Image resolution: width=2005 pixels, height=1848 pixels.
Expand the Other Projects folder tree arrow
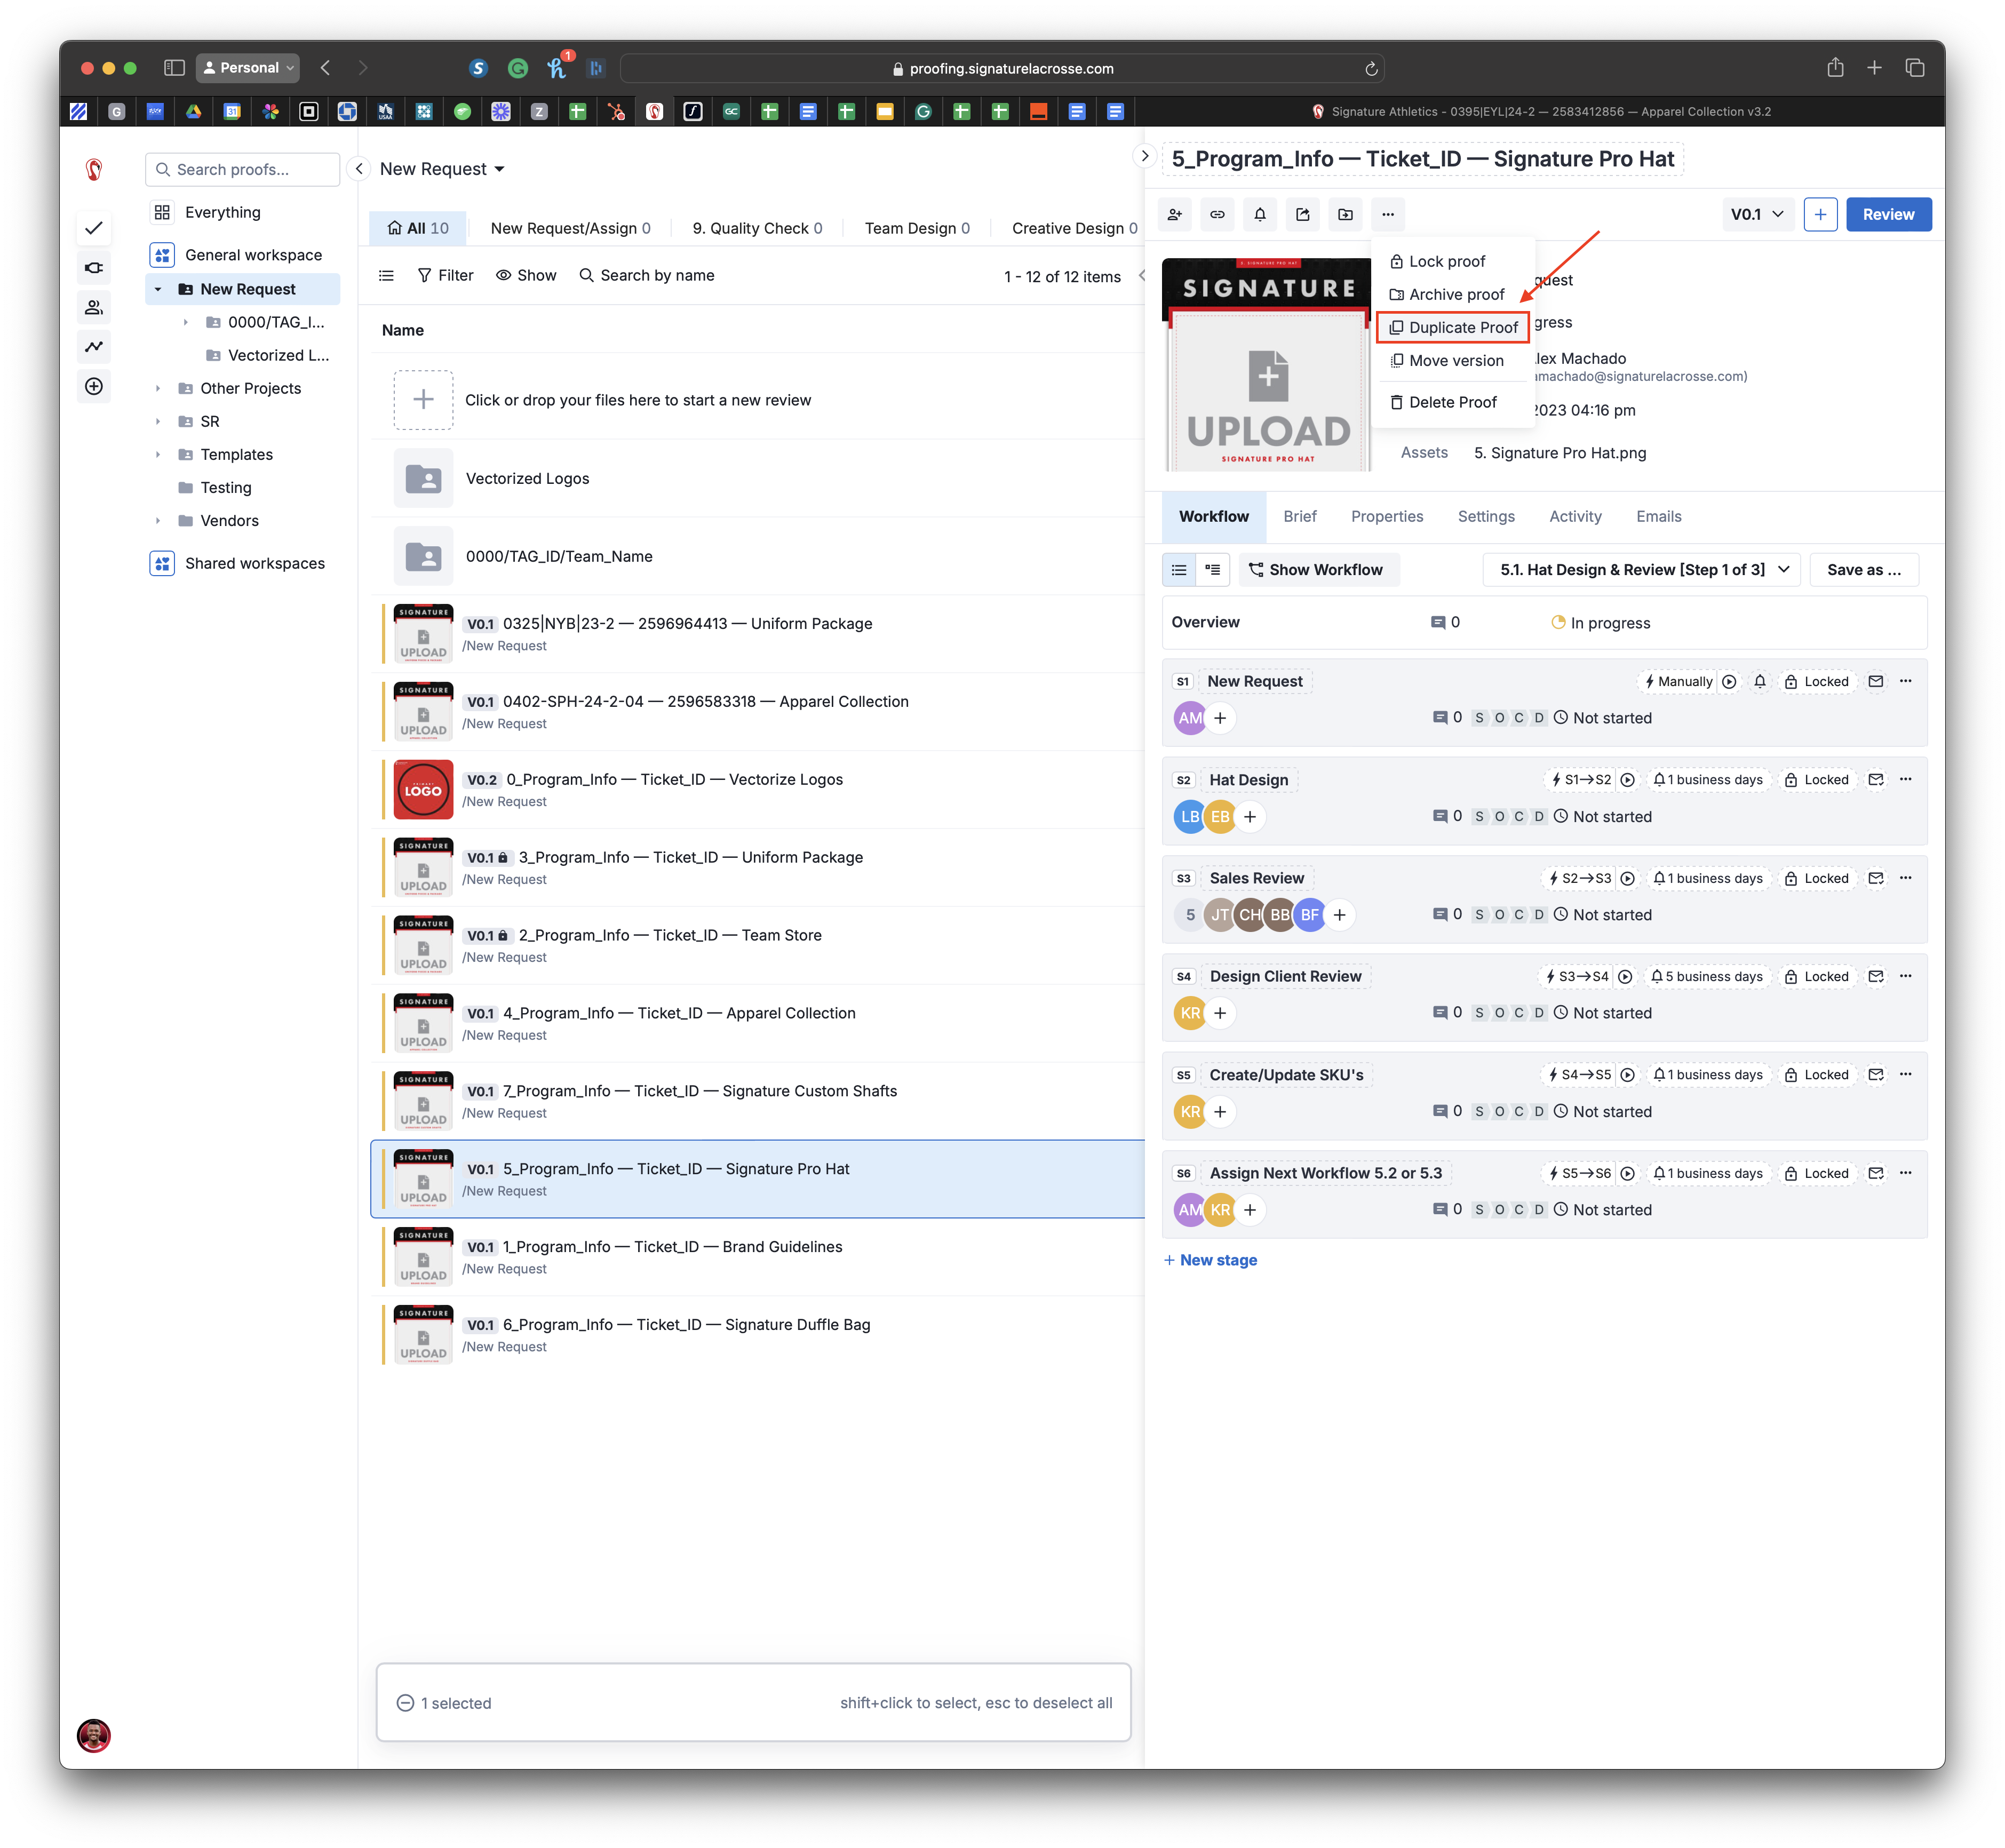(158, 388)
